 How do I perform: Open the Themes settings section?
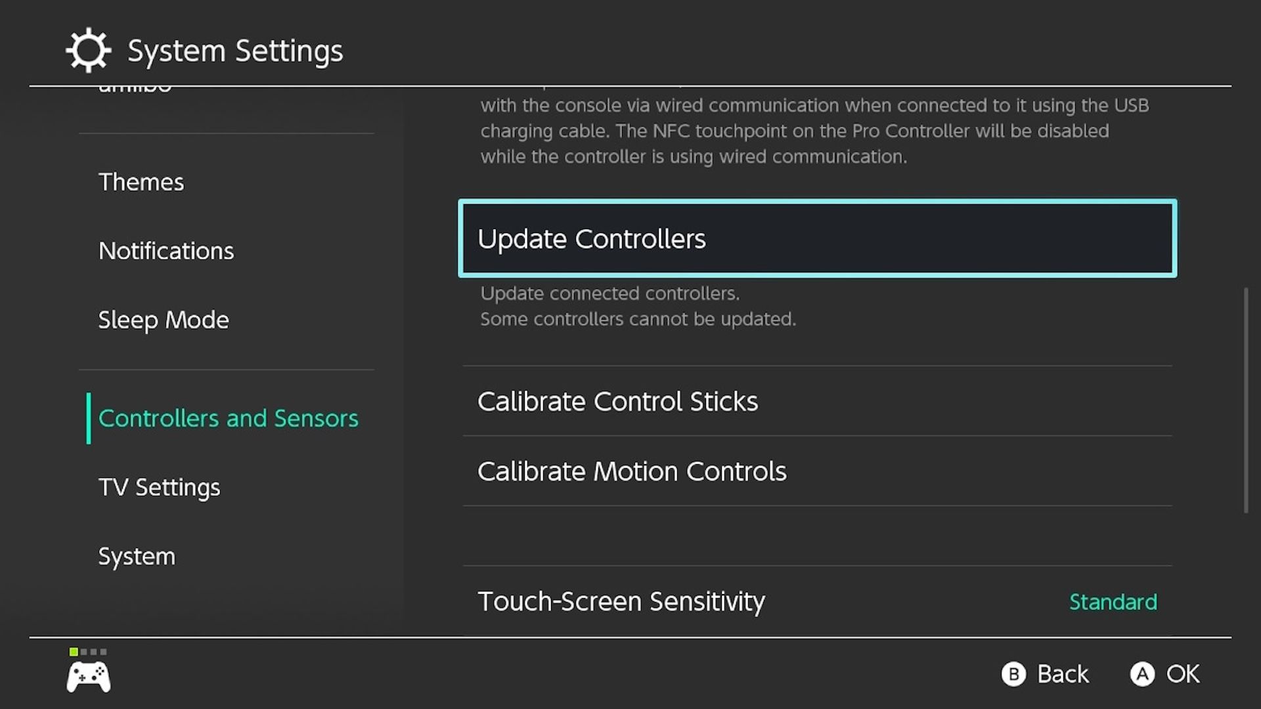[141, 181]
